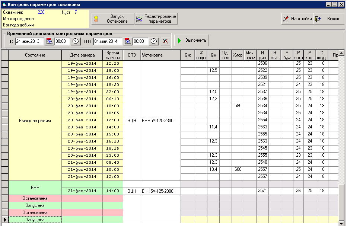Click the start date field 24.июн.2013

(29, 41)
